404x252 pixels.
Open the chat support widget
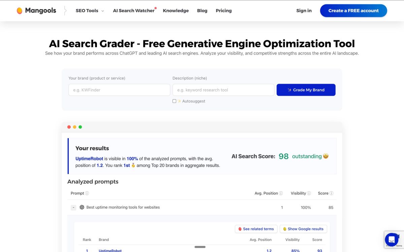click(x=392, y=240)
